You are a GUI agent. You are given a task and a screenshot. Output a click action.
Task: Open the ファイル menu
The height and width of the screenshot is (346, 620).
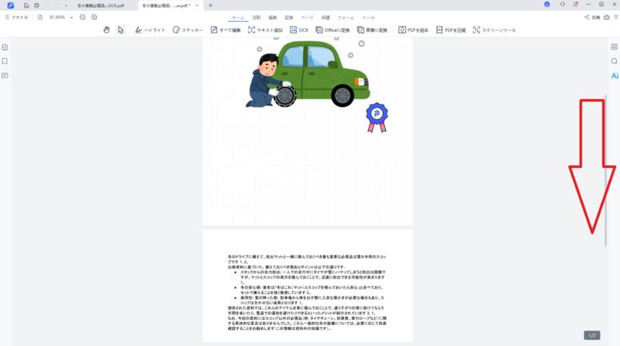point(16,16)
